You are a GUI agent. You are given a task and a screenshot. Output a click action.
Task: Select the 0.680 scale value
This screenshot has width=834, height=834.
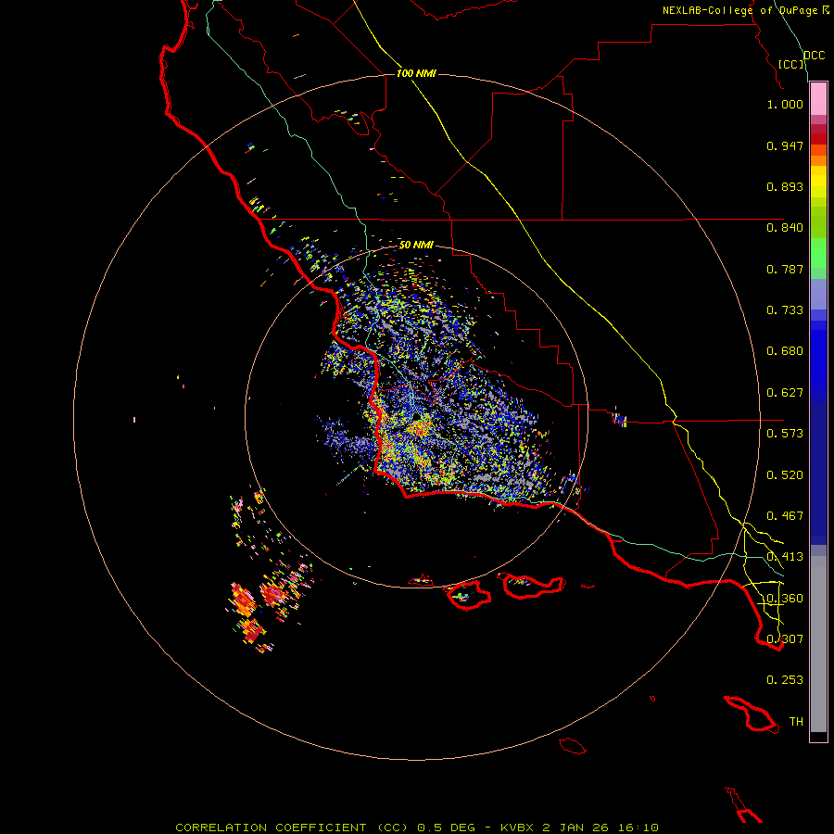point(785,351)
